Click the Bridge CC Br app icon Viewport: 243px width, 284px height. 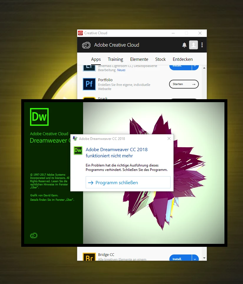[89, 257]
